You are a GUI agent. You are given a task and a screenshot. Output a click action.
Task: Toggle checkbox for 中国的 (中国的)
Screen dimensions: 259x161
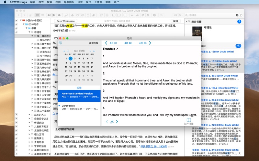coord(16,20)
